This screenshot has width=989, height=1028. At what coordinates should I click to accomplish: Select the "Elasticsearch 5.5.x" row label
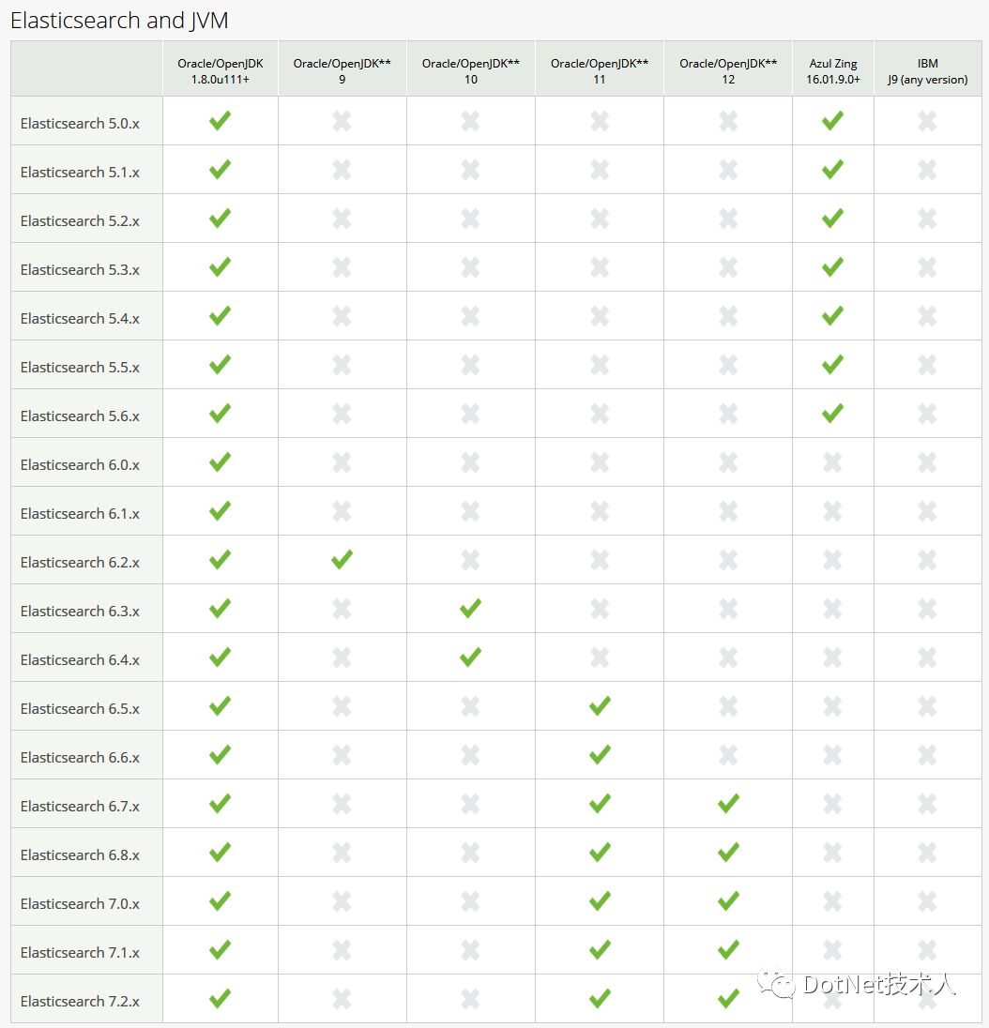pos(80,367)
